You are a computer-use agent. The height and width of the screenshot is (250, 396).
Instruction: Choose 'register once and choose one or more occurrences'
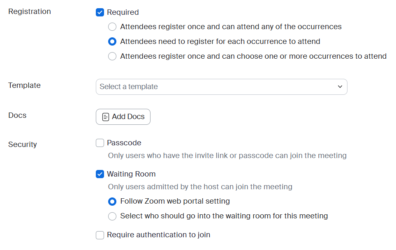(112, 56)
